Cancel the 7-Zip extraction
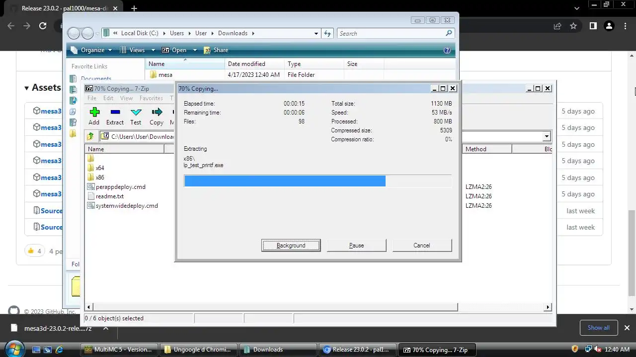This screenshot has width=636, height=357. pos(422,245)
